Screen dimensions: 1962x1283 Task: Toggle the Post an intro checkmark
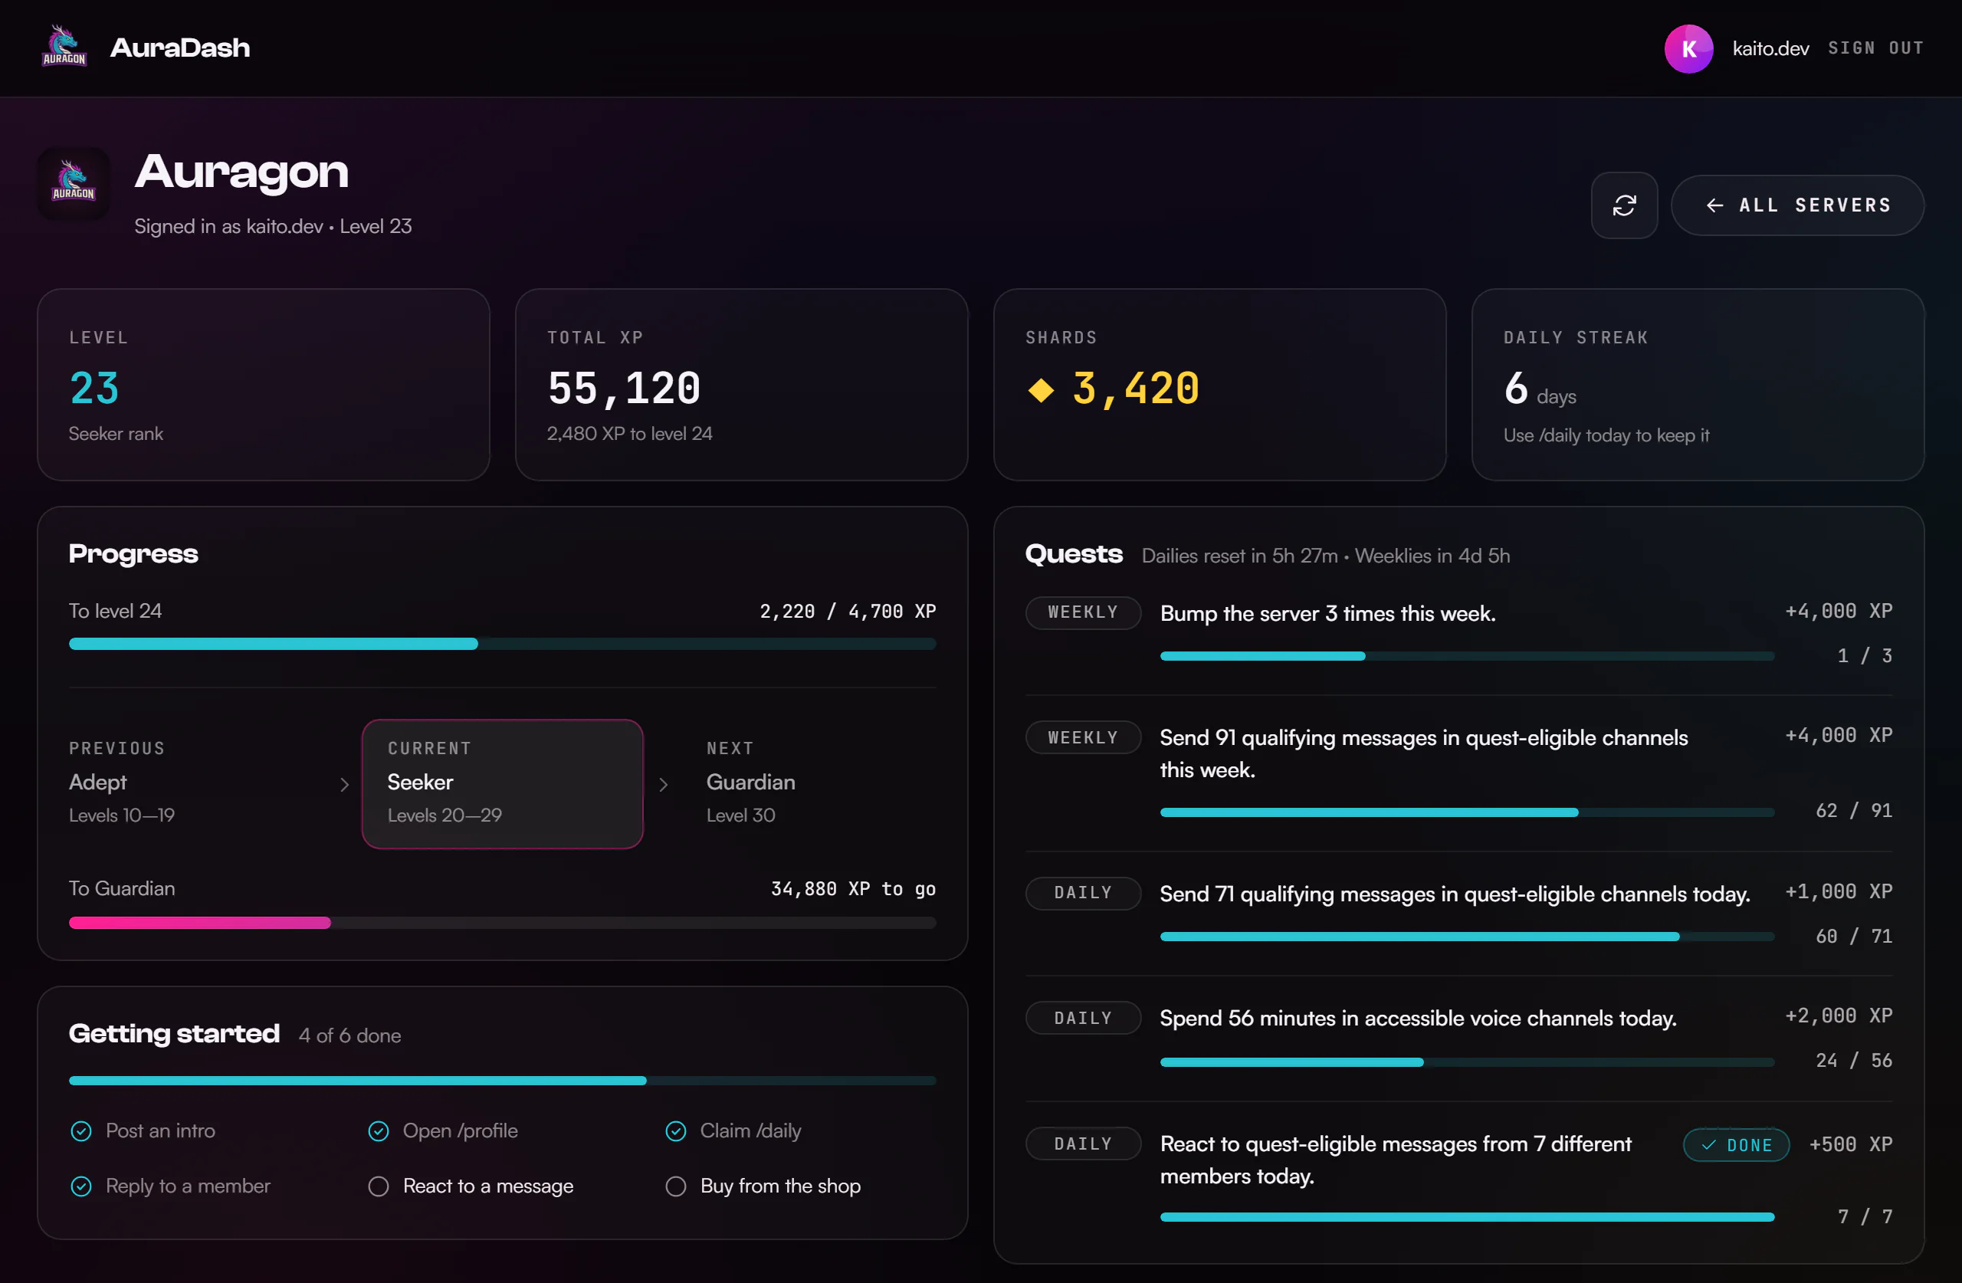point(80,1130)
